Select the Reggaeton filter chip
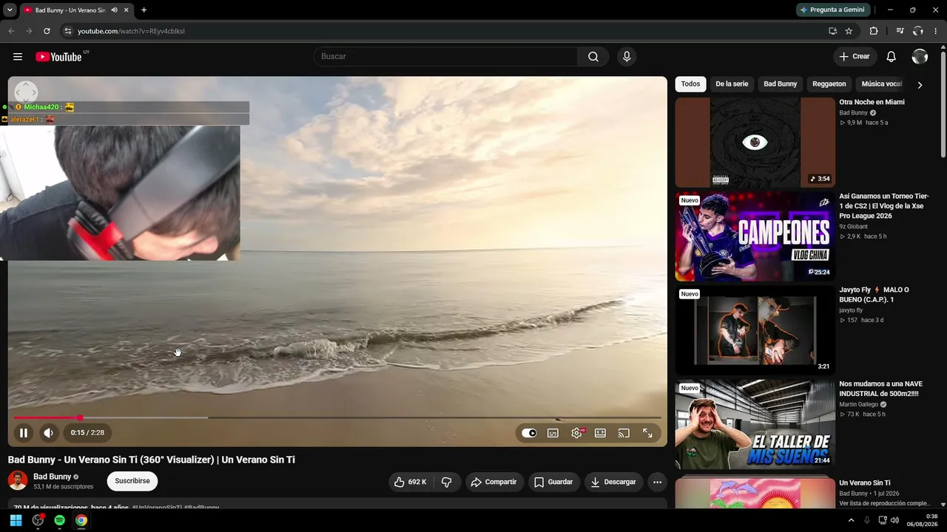The width and height of the screenshot is (947, 532). (x=829, y=84)
